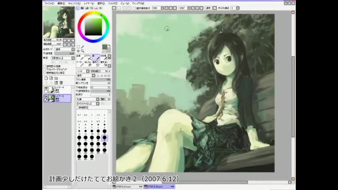338x190 pixels.
Task: Toggle the checkbox under レイヤー4 eye icon
Action: pos(46,91)
